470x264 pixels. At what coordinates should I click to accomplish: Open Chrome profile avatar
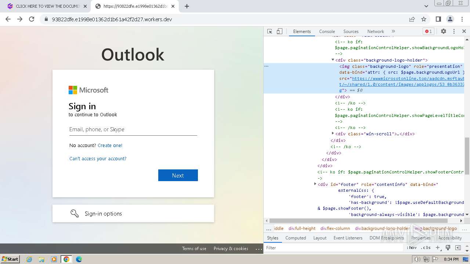tap(450, 19)
